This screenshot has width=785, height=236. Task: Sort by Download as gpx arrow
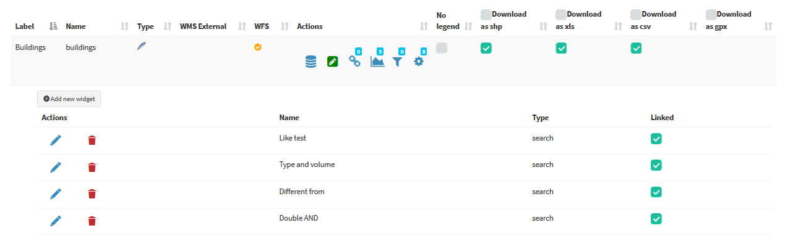(768, 26)
